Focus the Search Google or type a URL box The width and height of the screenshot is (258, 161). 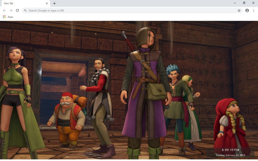click(132, 10)
